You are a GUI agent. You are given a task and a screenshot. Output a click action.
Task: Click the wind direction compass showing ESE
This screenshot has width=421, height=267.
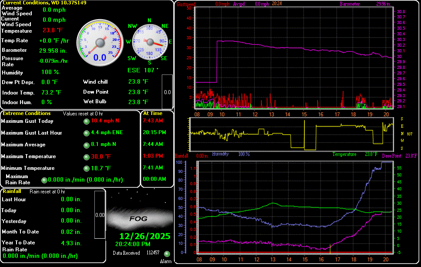149,42
